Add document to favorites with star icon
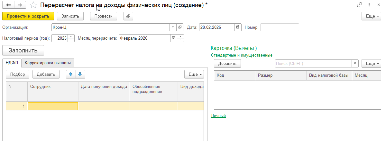 32,5
